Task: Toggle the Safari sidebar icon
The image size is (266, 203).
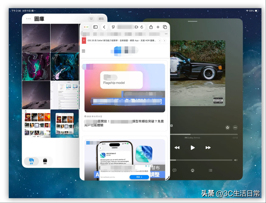Action: tap(95, 27)
